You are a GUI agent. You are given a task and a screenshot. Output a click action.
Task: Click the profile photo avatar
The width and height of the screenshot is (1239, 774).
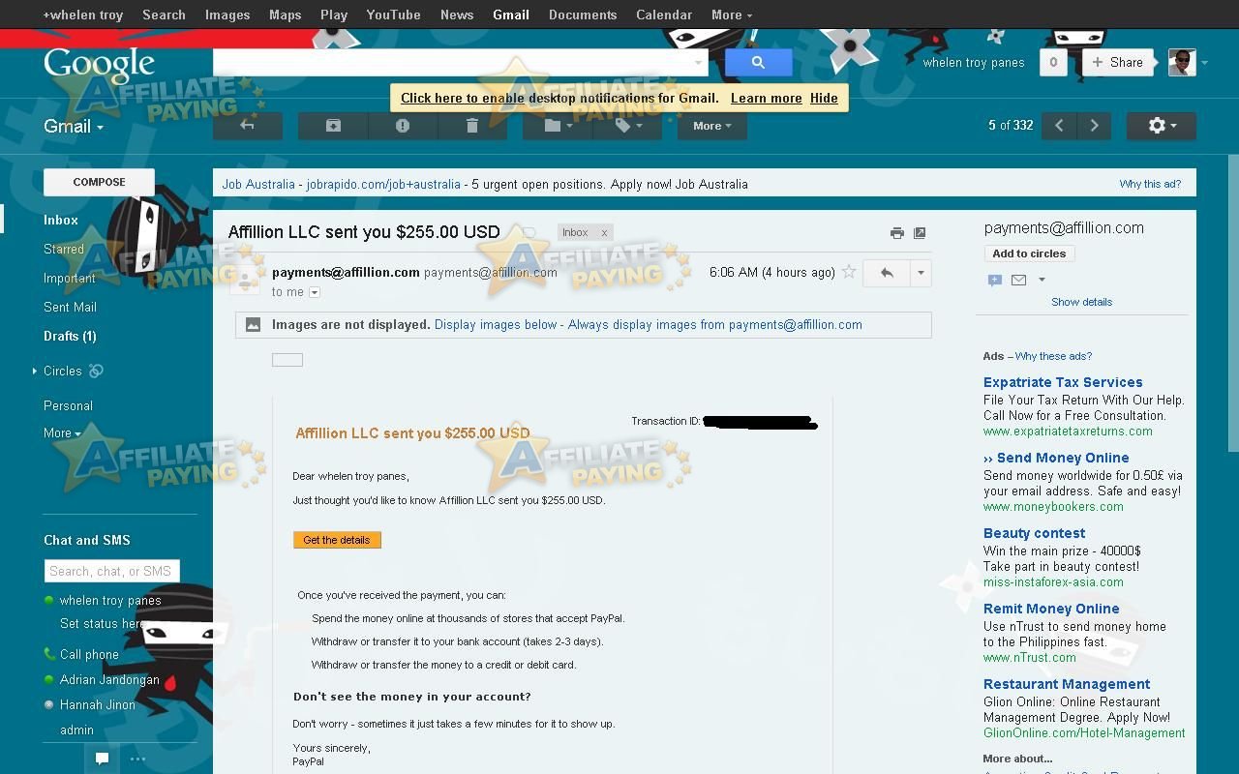click(x=1182, y=62)
